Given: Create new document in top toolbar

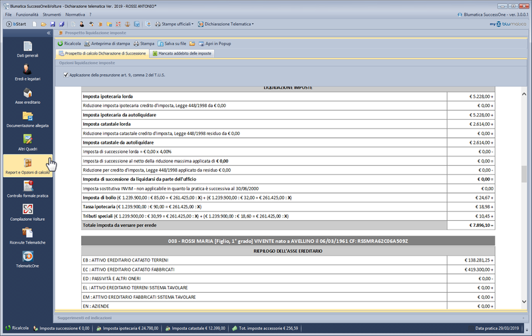Looking at the screenshot, I should (x=35, y=24).
